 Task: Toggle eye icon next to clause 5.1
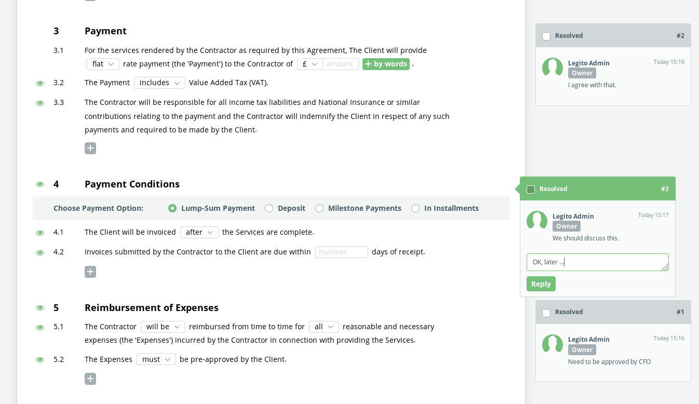pyautogui.click(x=40, y=327)
